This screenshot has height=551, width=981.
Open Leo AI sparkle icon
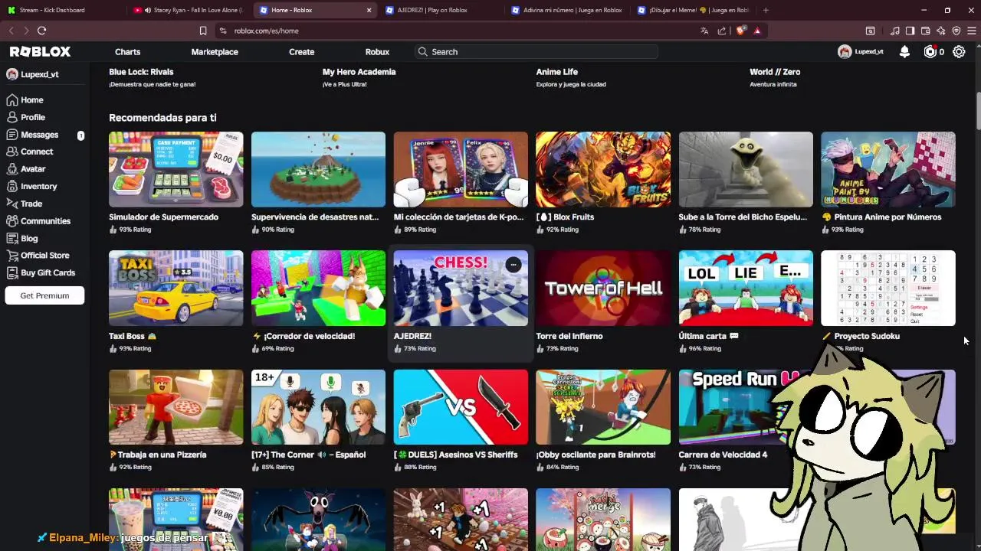tap(941, 31)
